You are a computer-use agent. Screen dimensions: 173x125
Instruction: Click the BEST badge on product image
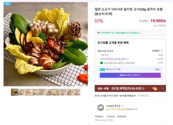click(7, 4)
